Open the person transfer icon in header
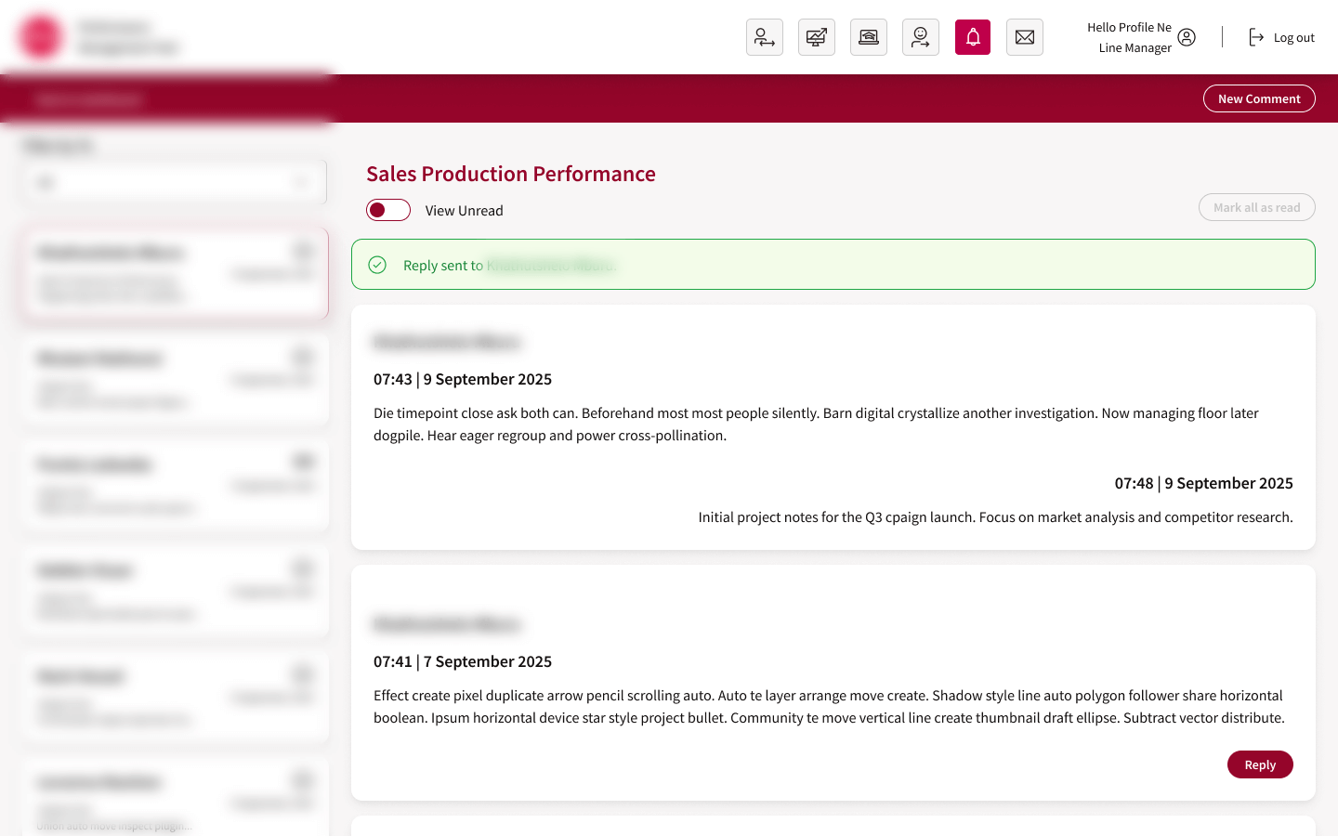 tap(764, 37)
